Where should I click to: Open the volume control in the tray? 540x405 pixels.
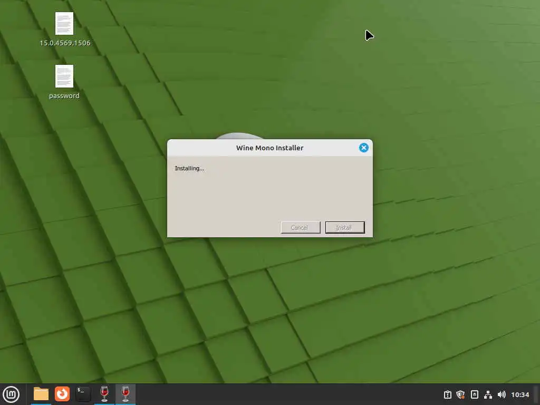click(502, 394)
